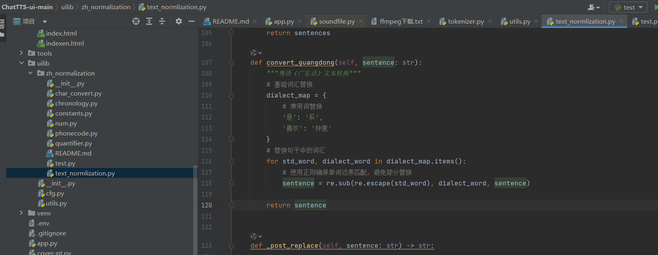Click the project panel vertical scrollbar

tap(195, 210)
